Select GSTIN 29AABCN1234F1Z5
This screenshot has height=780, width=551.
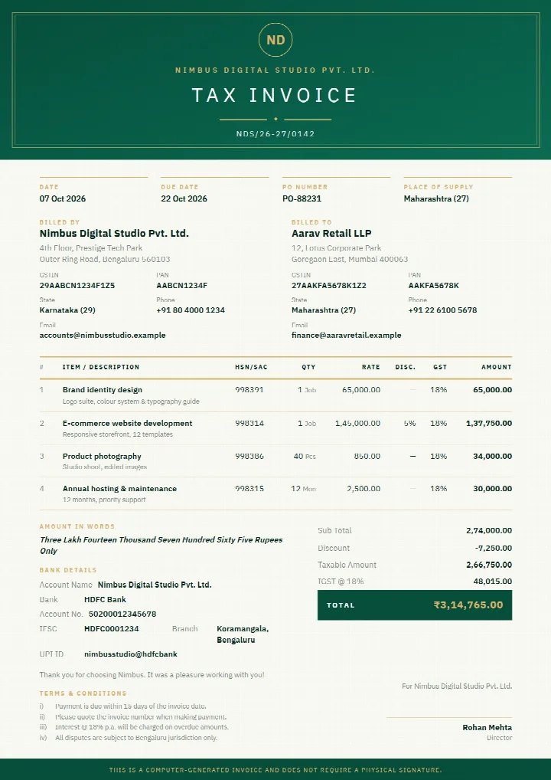click(x=77, y=286)
